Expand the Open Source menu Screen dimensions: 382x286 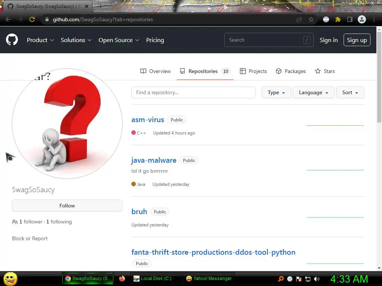119,40
